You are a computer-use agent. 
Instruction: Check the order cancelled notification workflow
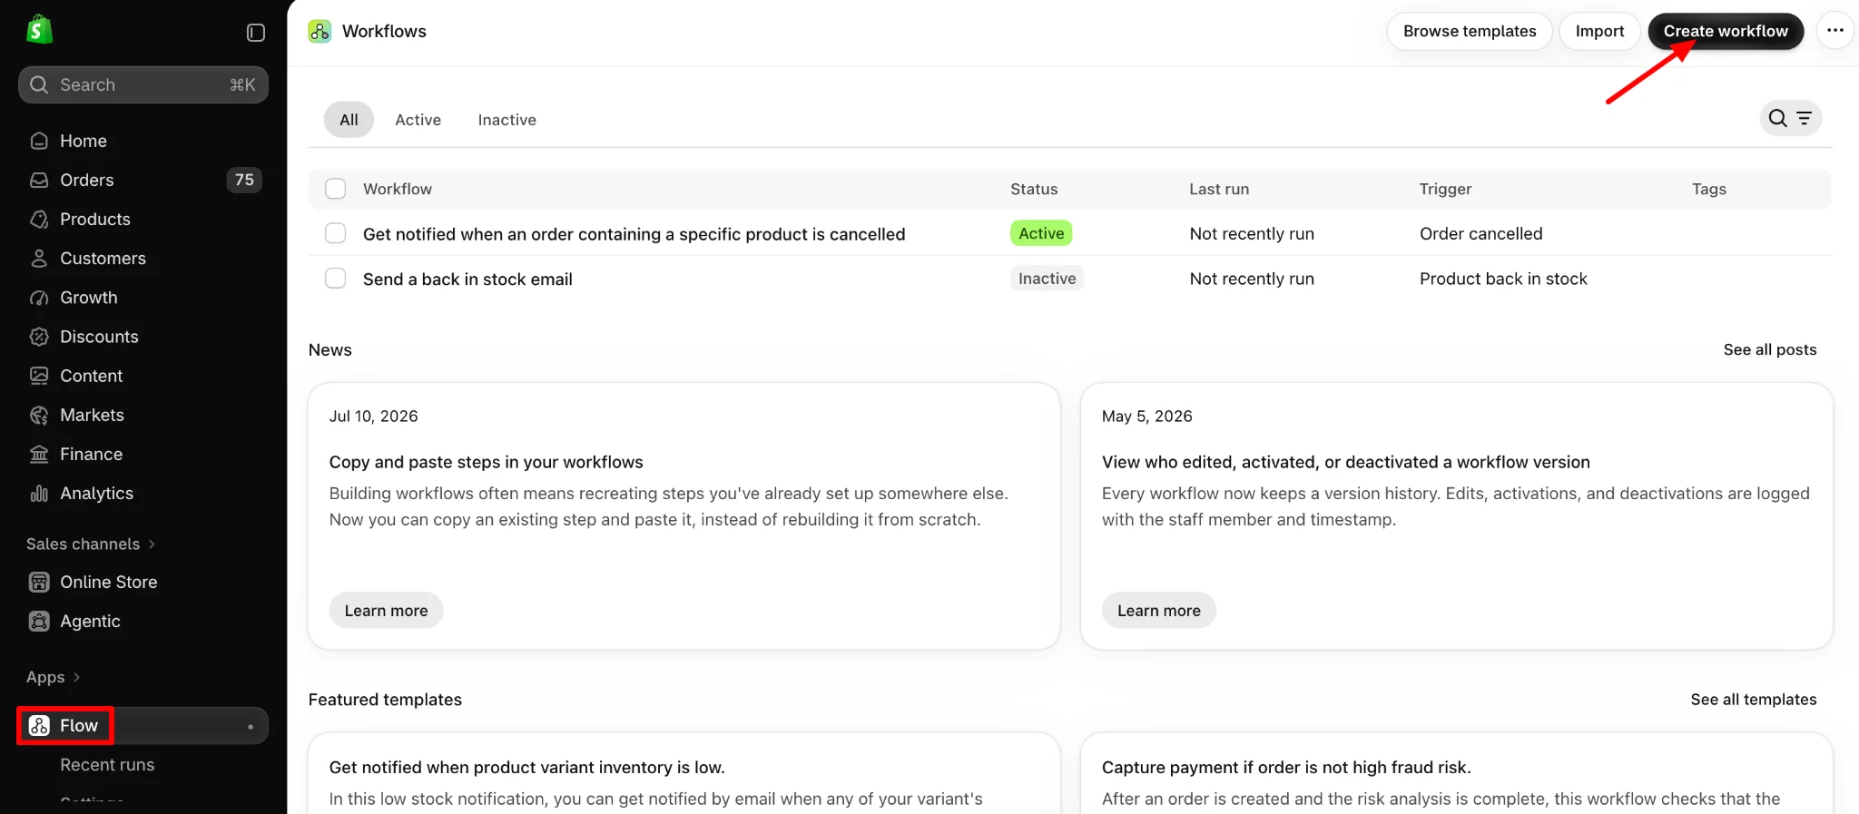[336, 233]
